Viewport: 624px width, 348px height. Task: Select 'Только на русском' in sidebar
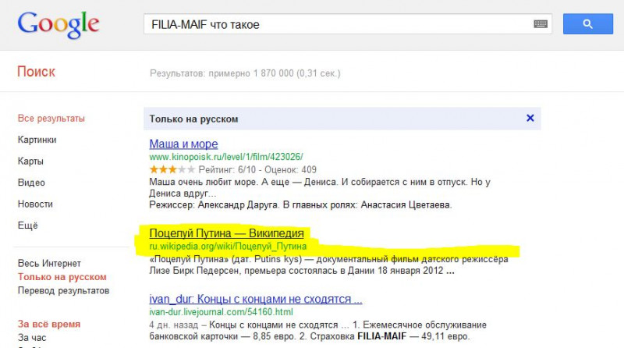tap(62, 277)
